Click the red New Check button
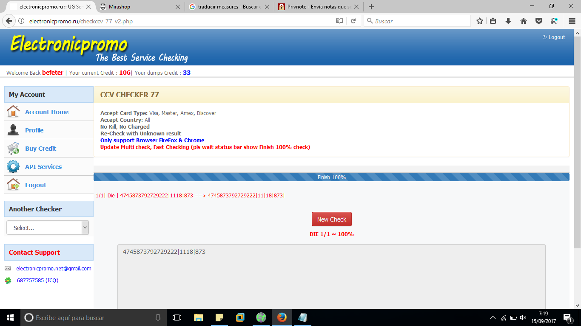Screen dimensions: 581x326 tap(332, 219)
